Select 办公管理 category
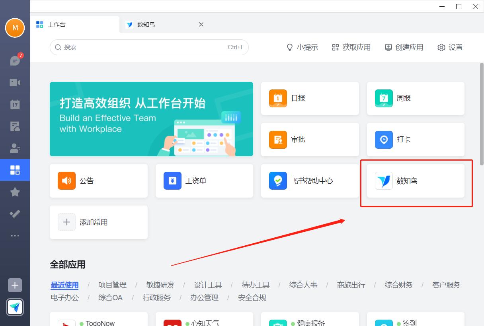 (x=204, y=298)
